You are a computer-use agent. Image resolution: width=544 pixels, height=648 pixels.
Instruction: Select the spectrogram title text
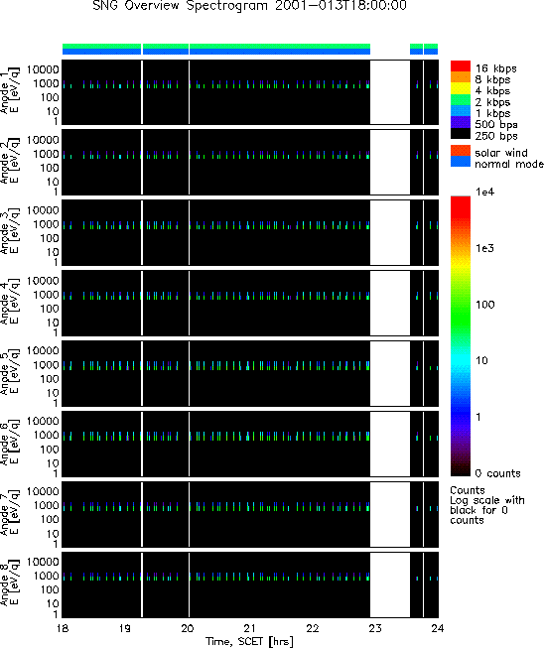point(250,6)
